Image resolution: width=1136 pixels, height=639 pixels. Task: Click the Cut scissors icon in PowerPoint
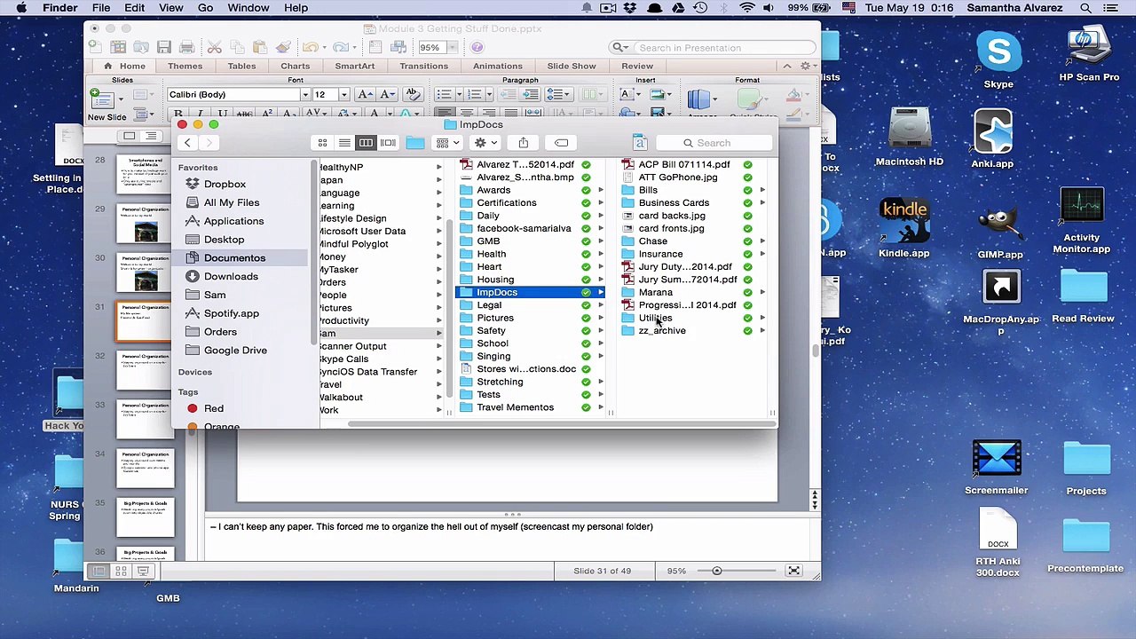point(214,47)
